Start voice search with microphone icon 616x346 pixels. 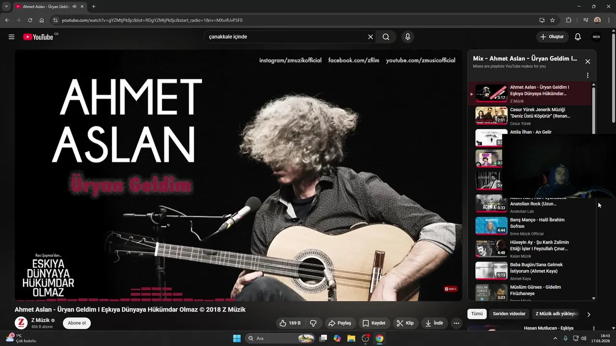coord(408,37)
